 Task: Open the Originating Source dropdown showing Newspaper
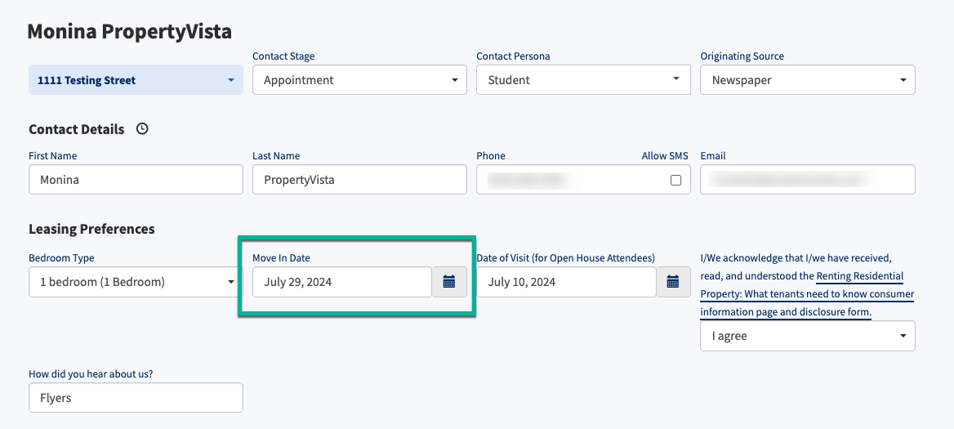click(807, 80)
